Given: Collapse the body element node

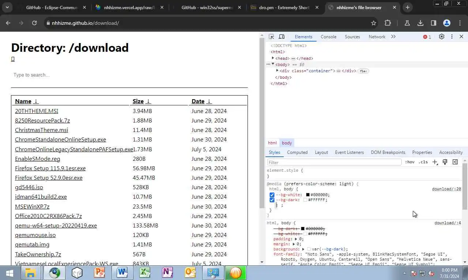Looking at the screenshot, I should [273, 64].
